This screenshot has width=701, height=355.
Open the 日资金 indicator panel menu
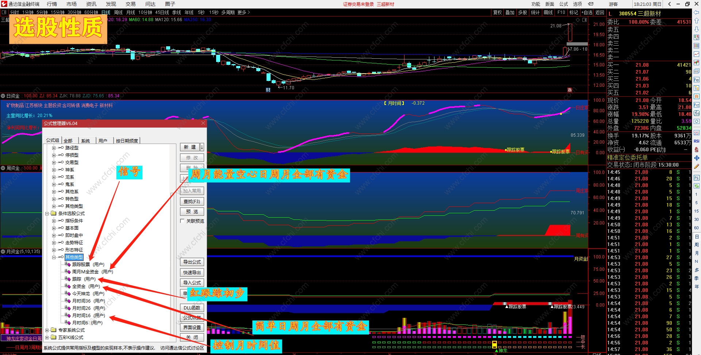click(3, 96)
